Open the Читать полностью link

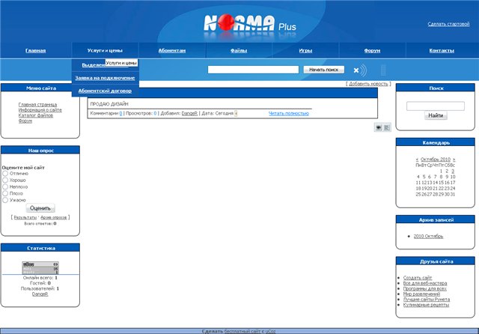point(289,113)
